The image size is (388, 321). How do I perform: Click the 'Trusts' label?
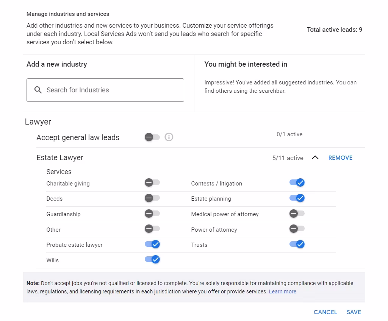[x=199, y=245]
